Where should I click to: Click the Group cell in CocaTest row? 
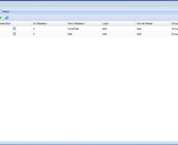[x=174, y=29]
